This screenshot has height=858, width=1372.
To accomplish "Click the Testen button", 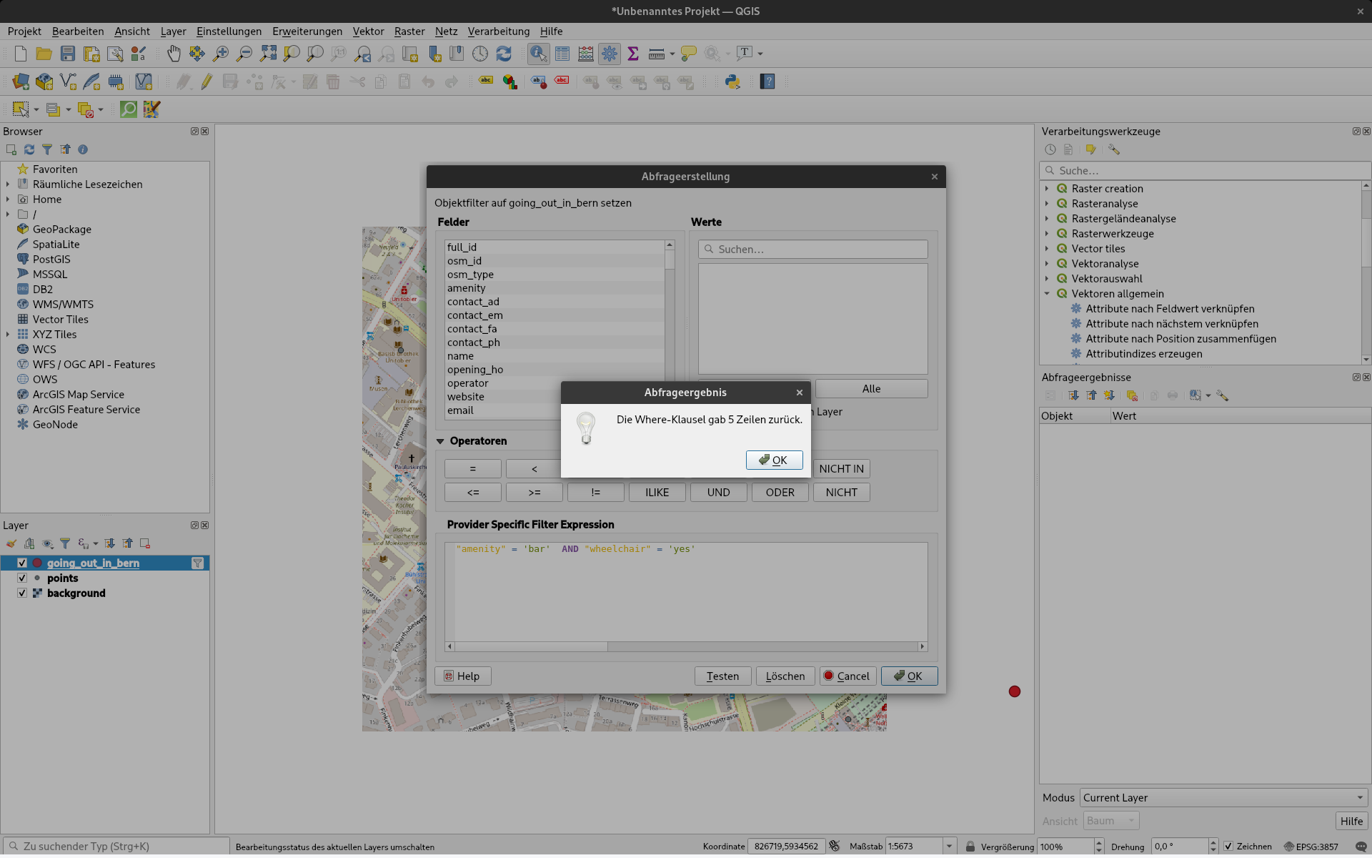I will point(722,676).
